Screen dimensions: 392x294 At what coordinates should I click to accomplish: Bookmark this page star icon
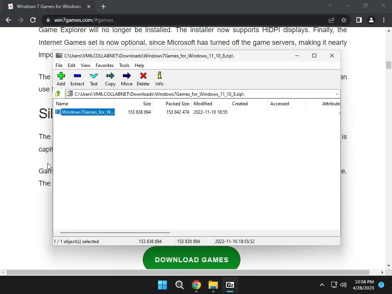pyautogui.click(x=344, y=20)
